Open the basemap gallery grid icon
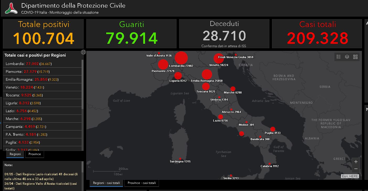Screen dimensions: 368x191 [355, 57]
